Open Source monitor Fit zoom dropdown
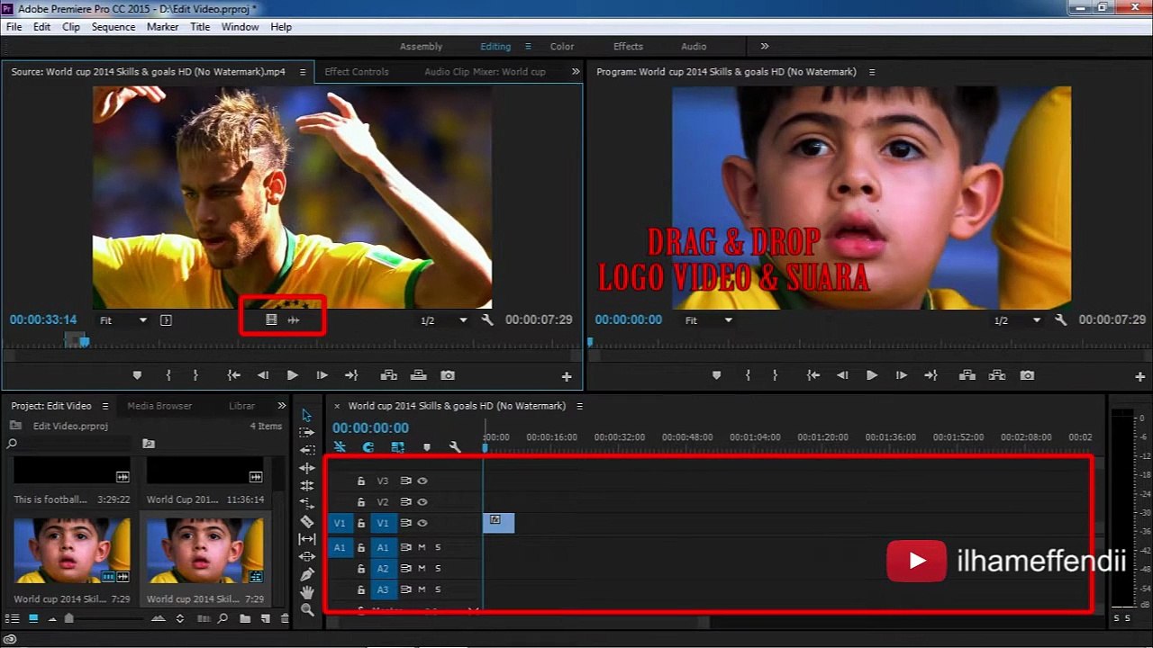This screenshot has width=1153, height=648. [x=123, y=320]
